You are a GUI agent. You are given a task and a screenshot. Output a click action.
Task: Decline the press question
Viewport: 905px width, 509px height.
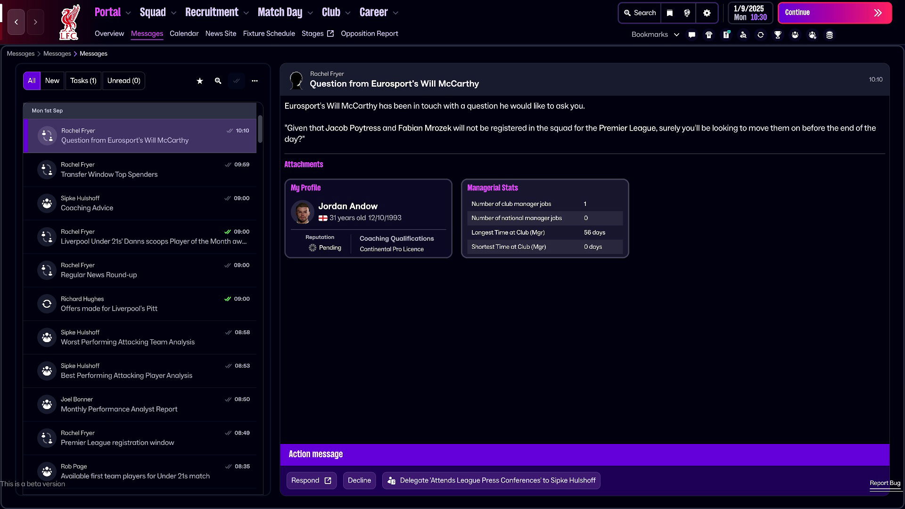[x=359, y=480]
